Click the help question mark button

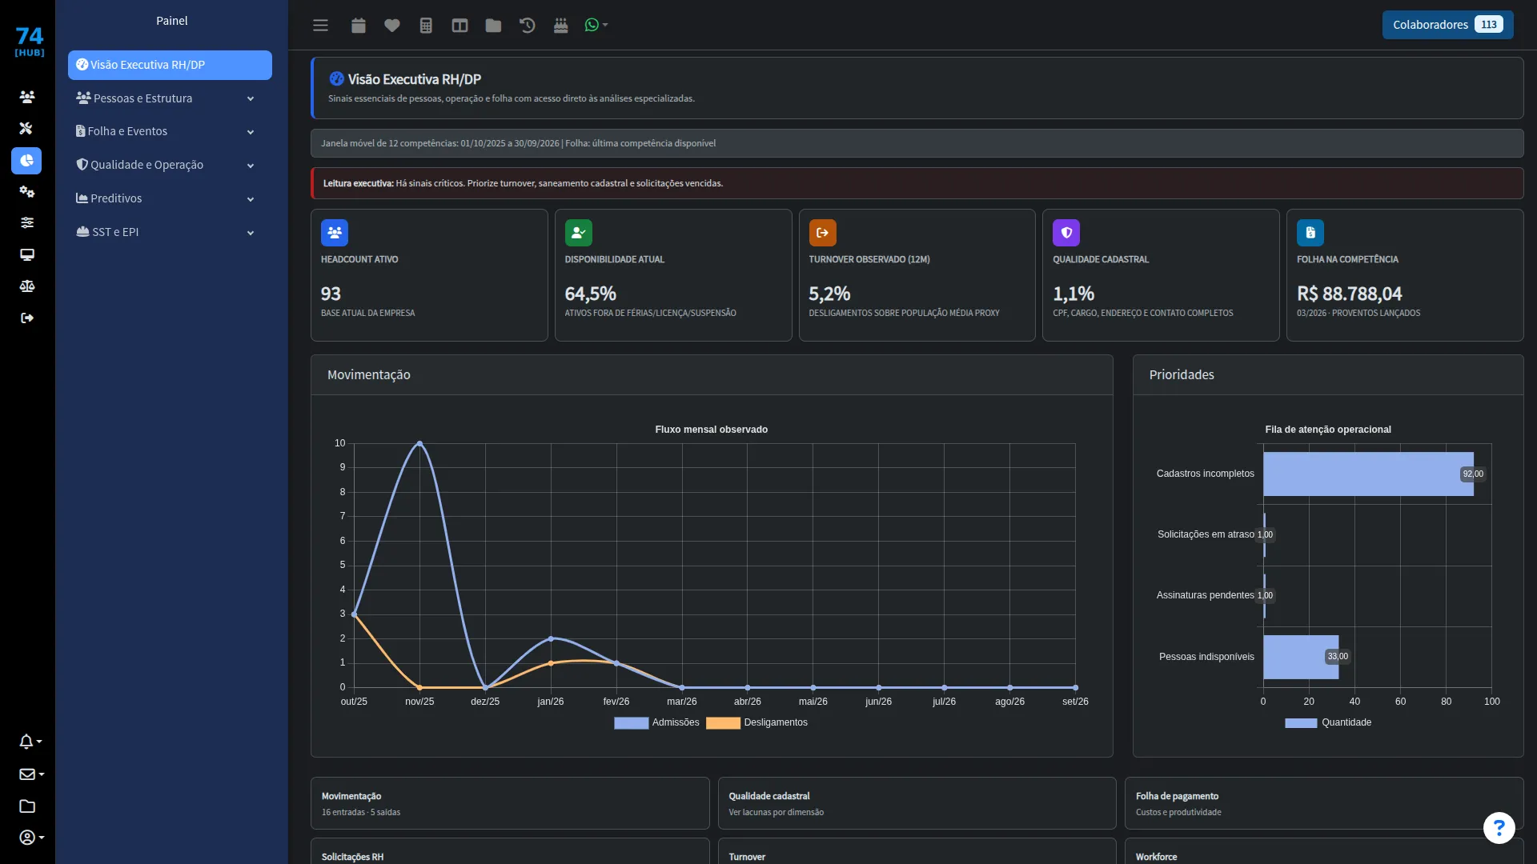point(1499,828)
